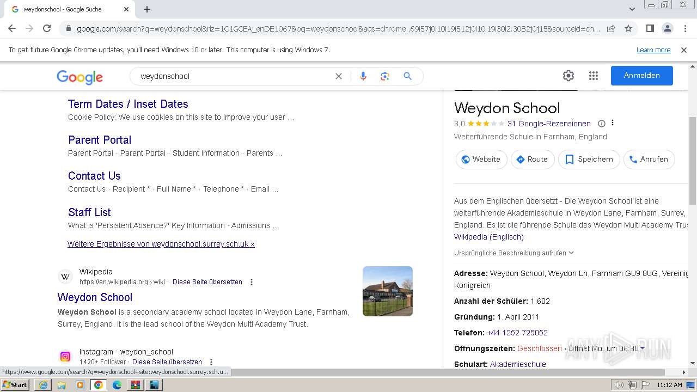Close the weydonschool Google Suche tab
This screenshot has width=697, height=392.
126,9
